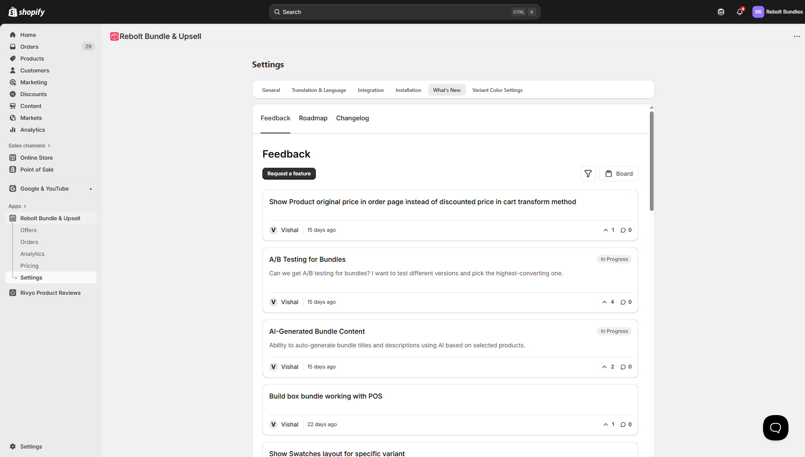This screenshot has height=457, width=805.
Task: Switch to the Integration tab
Action: click(370, 90)
